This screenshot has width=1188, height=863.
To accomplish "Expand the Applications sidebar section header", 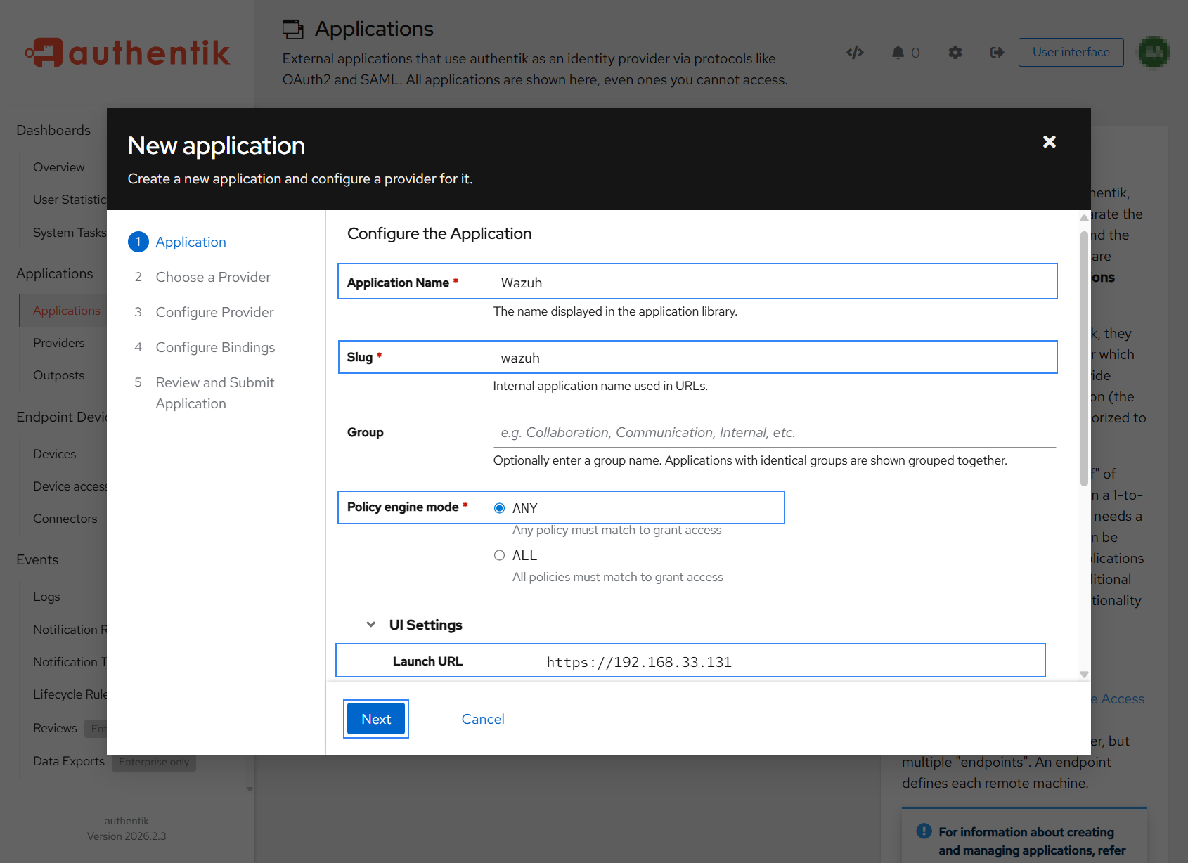I will pyautogui.click(x=55, y=273).
